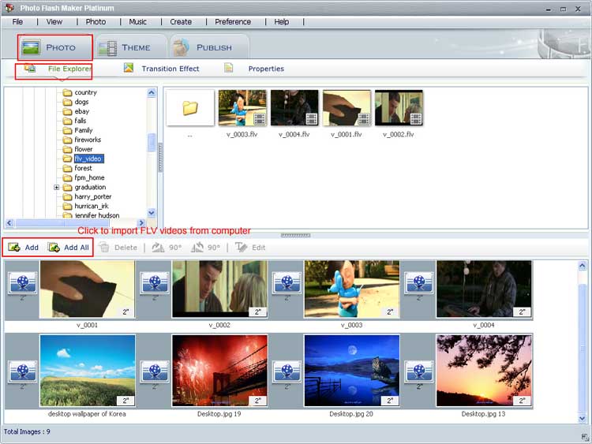Image resolution: width=592 pixels, height=444 pixels.
Task: Open the Photo main tab
Action: coord(54,47)
